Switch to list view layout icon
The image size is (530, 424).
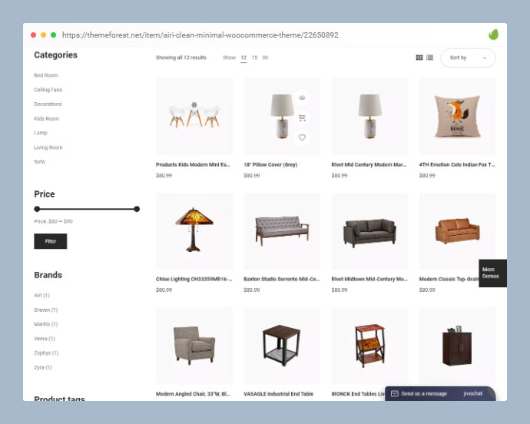click(x=429, y=58)
